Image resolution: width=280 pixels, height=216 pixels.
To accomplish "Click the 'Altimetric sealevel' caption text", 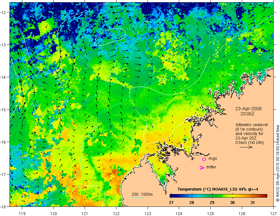I will pos(252,125).
